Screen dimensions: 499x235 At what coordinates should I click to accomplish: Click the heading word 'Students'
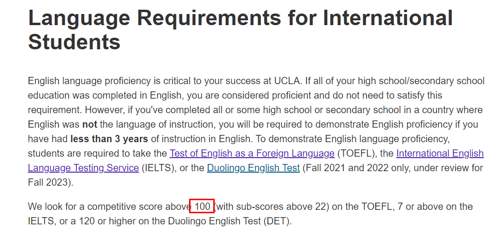pyautogui.click(x=74, y=42)
